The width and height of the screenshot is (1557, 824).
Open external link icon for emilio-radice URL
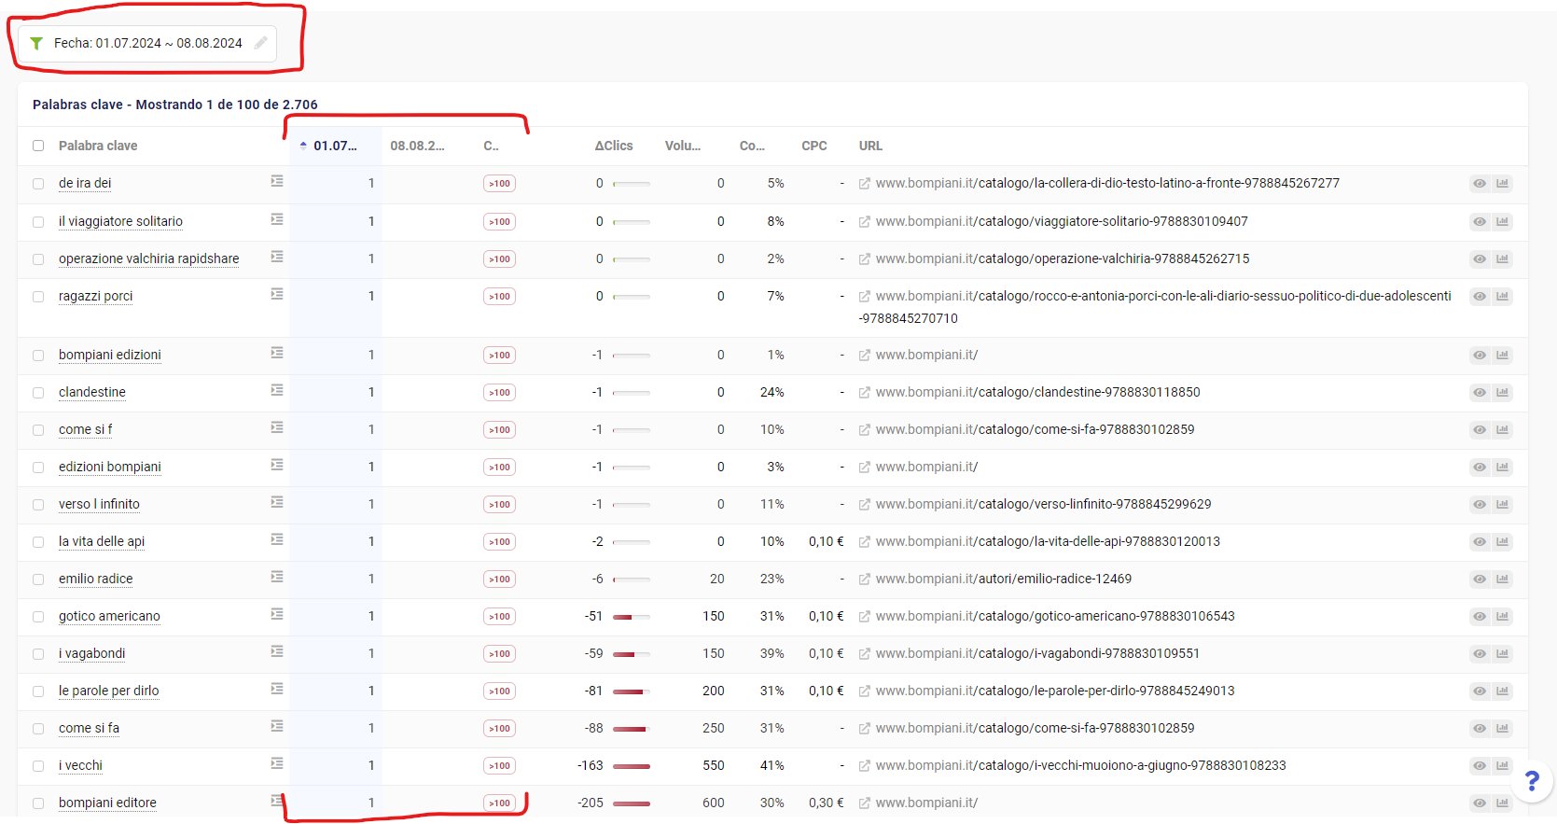[865, 579]
